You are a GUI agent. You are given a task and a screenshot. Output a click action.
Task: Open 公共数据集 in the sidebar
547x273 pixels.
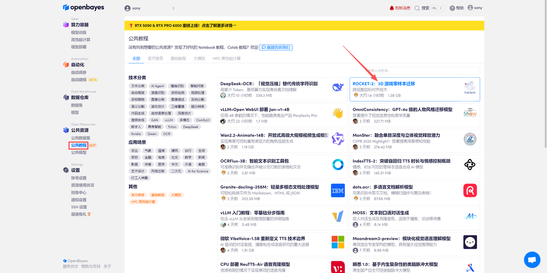coord(80,138)
